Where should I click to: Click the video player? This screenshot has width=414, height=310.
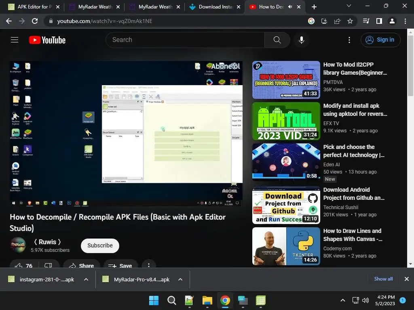click(126, 134)
